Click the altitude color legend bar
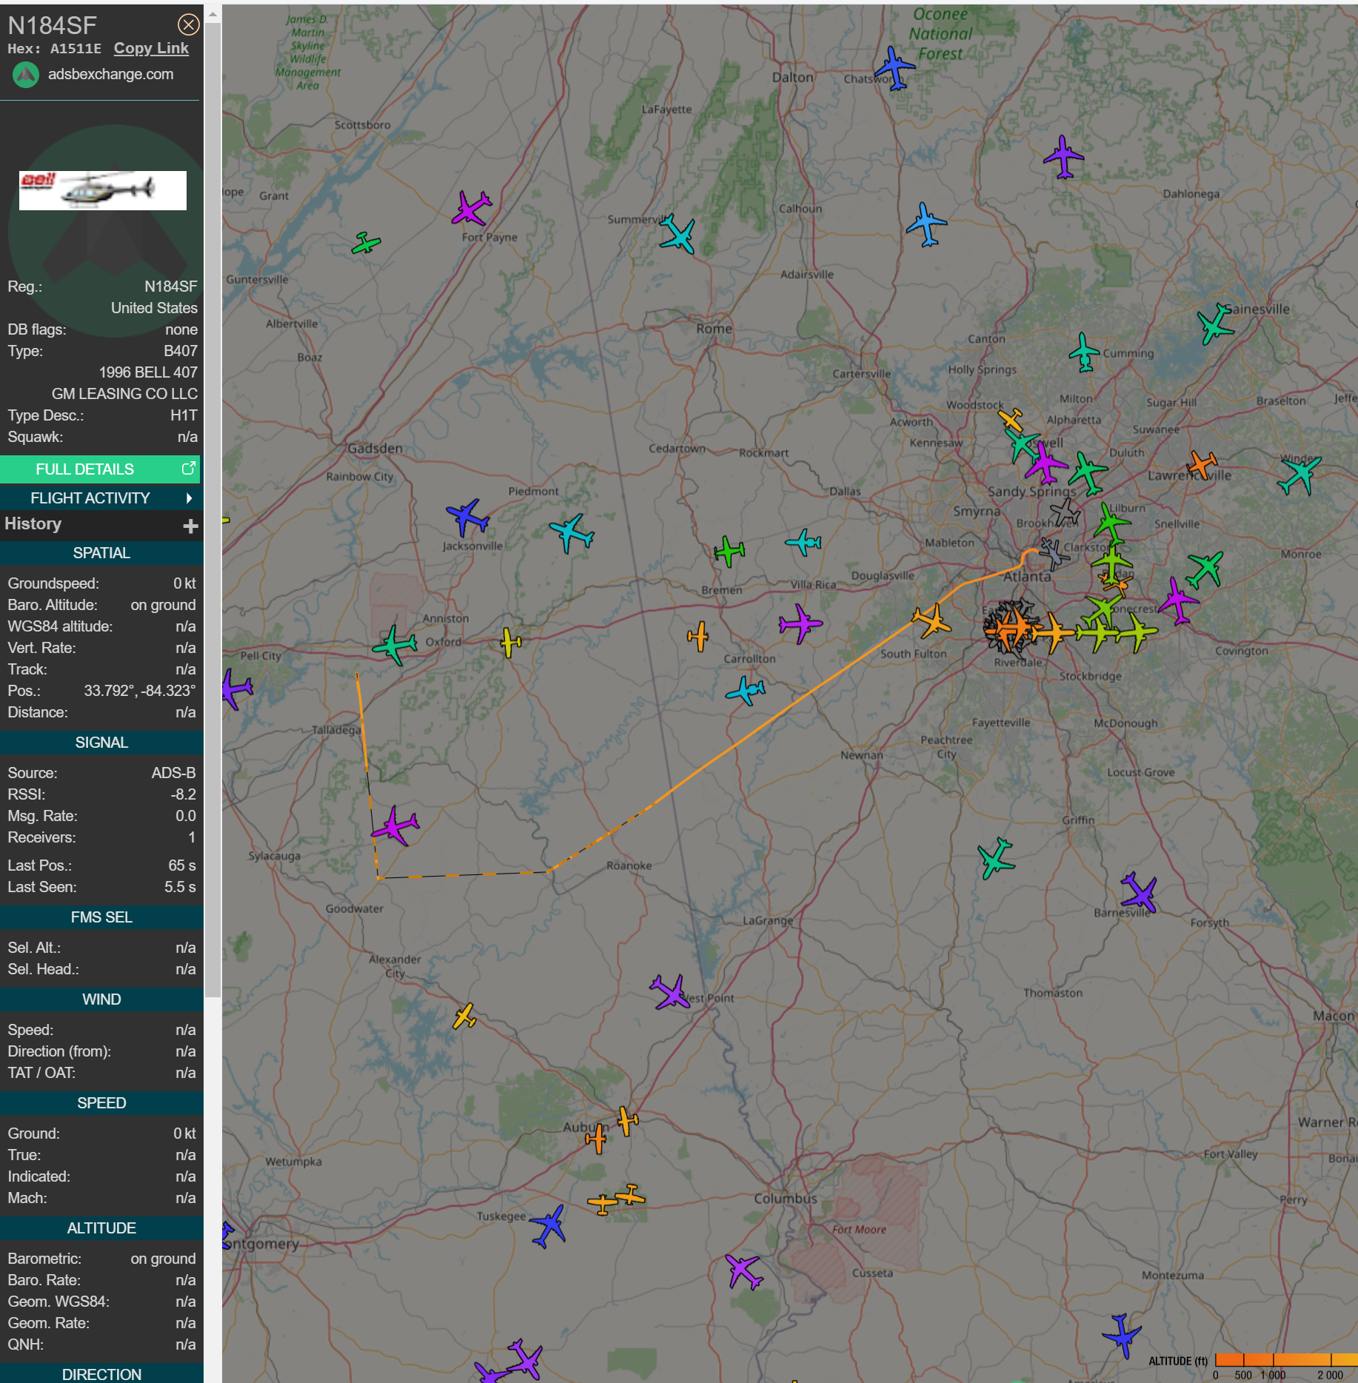Image resolution: width=1358 pixels, height=1383 pixels. [1286, 1359]
